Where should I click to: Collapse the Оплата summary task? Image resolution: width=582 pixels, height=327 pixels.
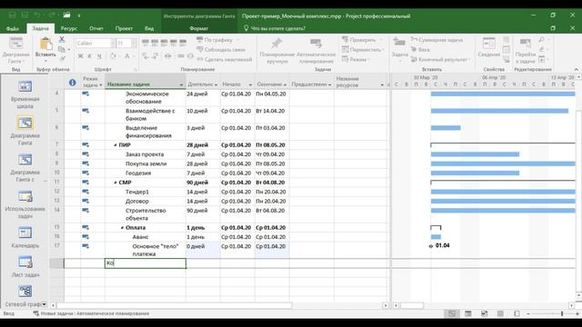pos(122,228)
